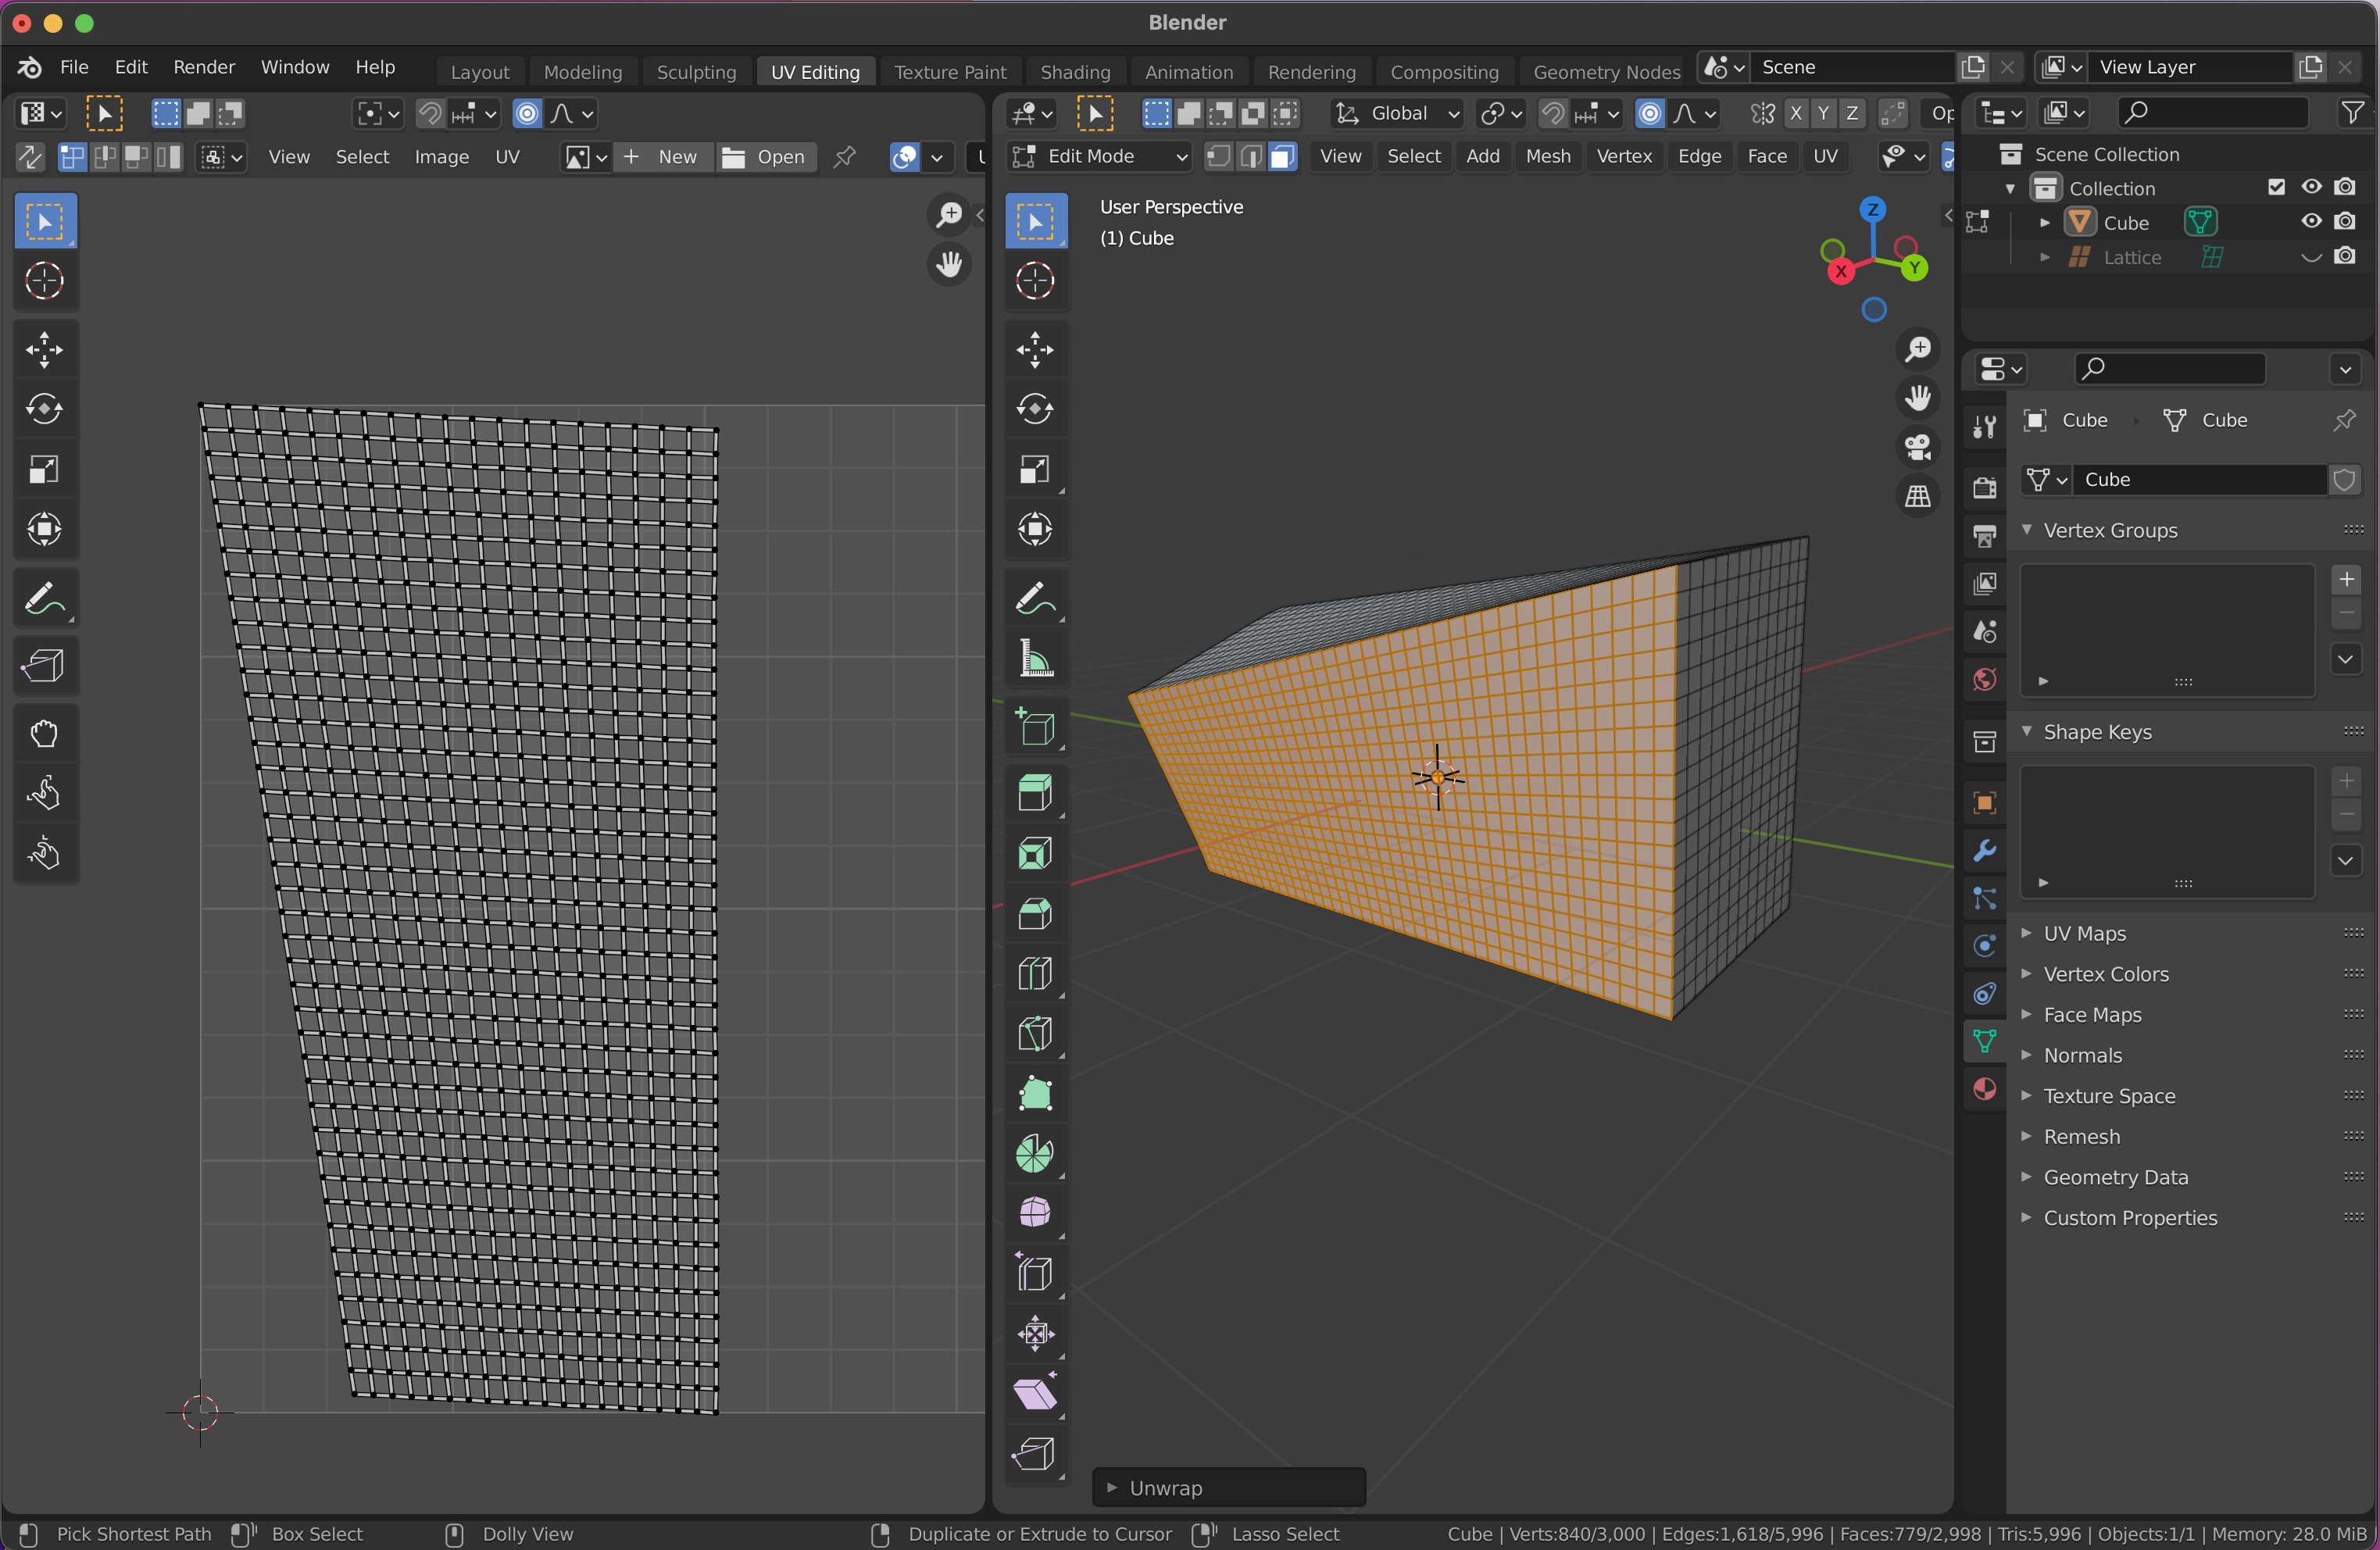2380x1550 pixels.
Task: Select the Measure tool in 3D viewport
Action: [x=1035, y=659]
